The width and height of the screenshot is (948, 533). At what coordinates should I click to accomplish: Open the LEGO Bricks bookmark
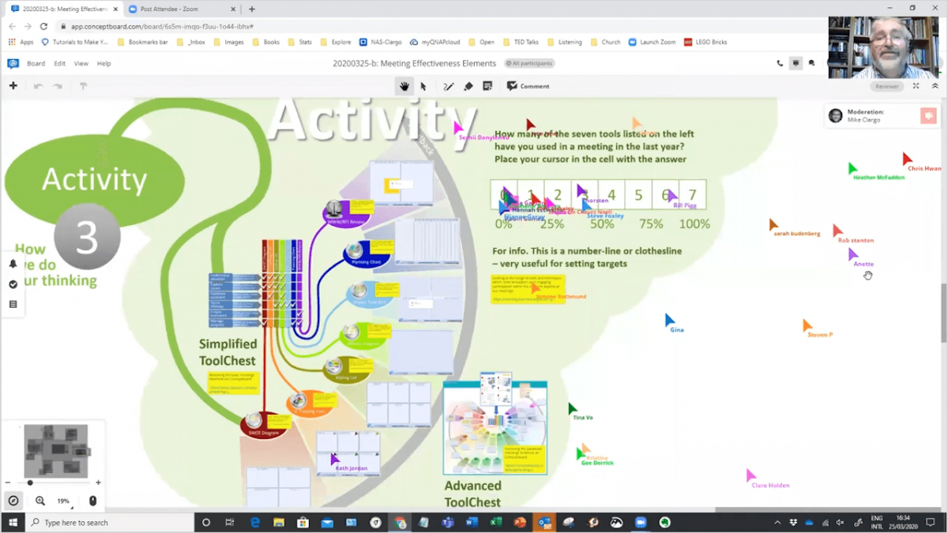tap(705, 42)
